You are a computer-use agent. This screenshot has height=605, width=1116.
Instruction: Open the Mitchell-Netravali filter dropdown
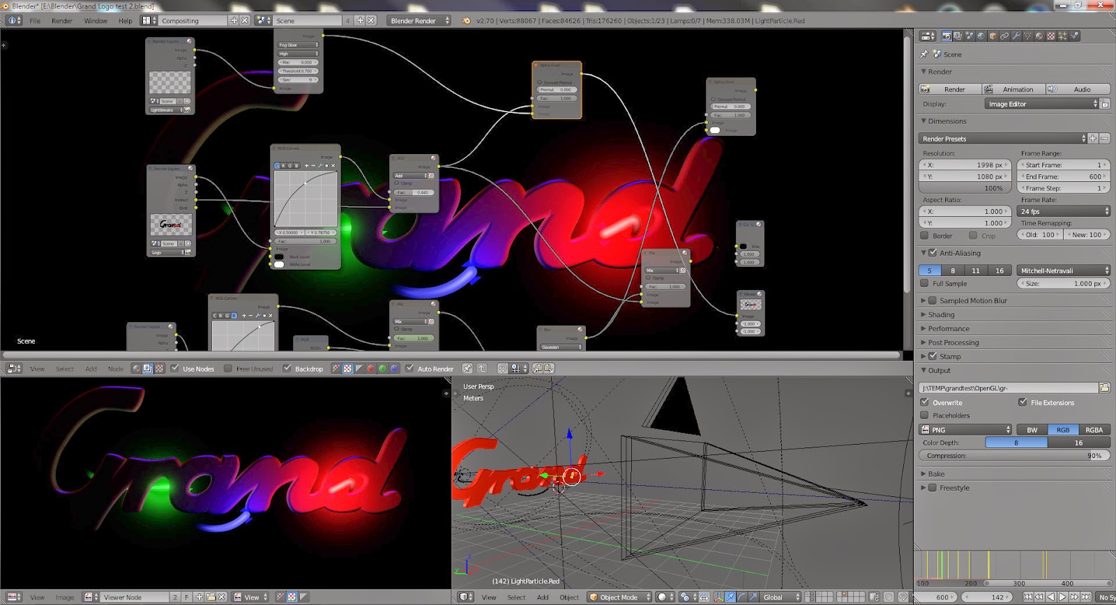1063,270
